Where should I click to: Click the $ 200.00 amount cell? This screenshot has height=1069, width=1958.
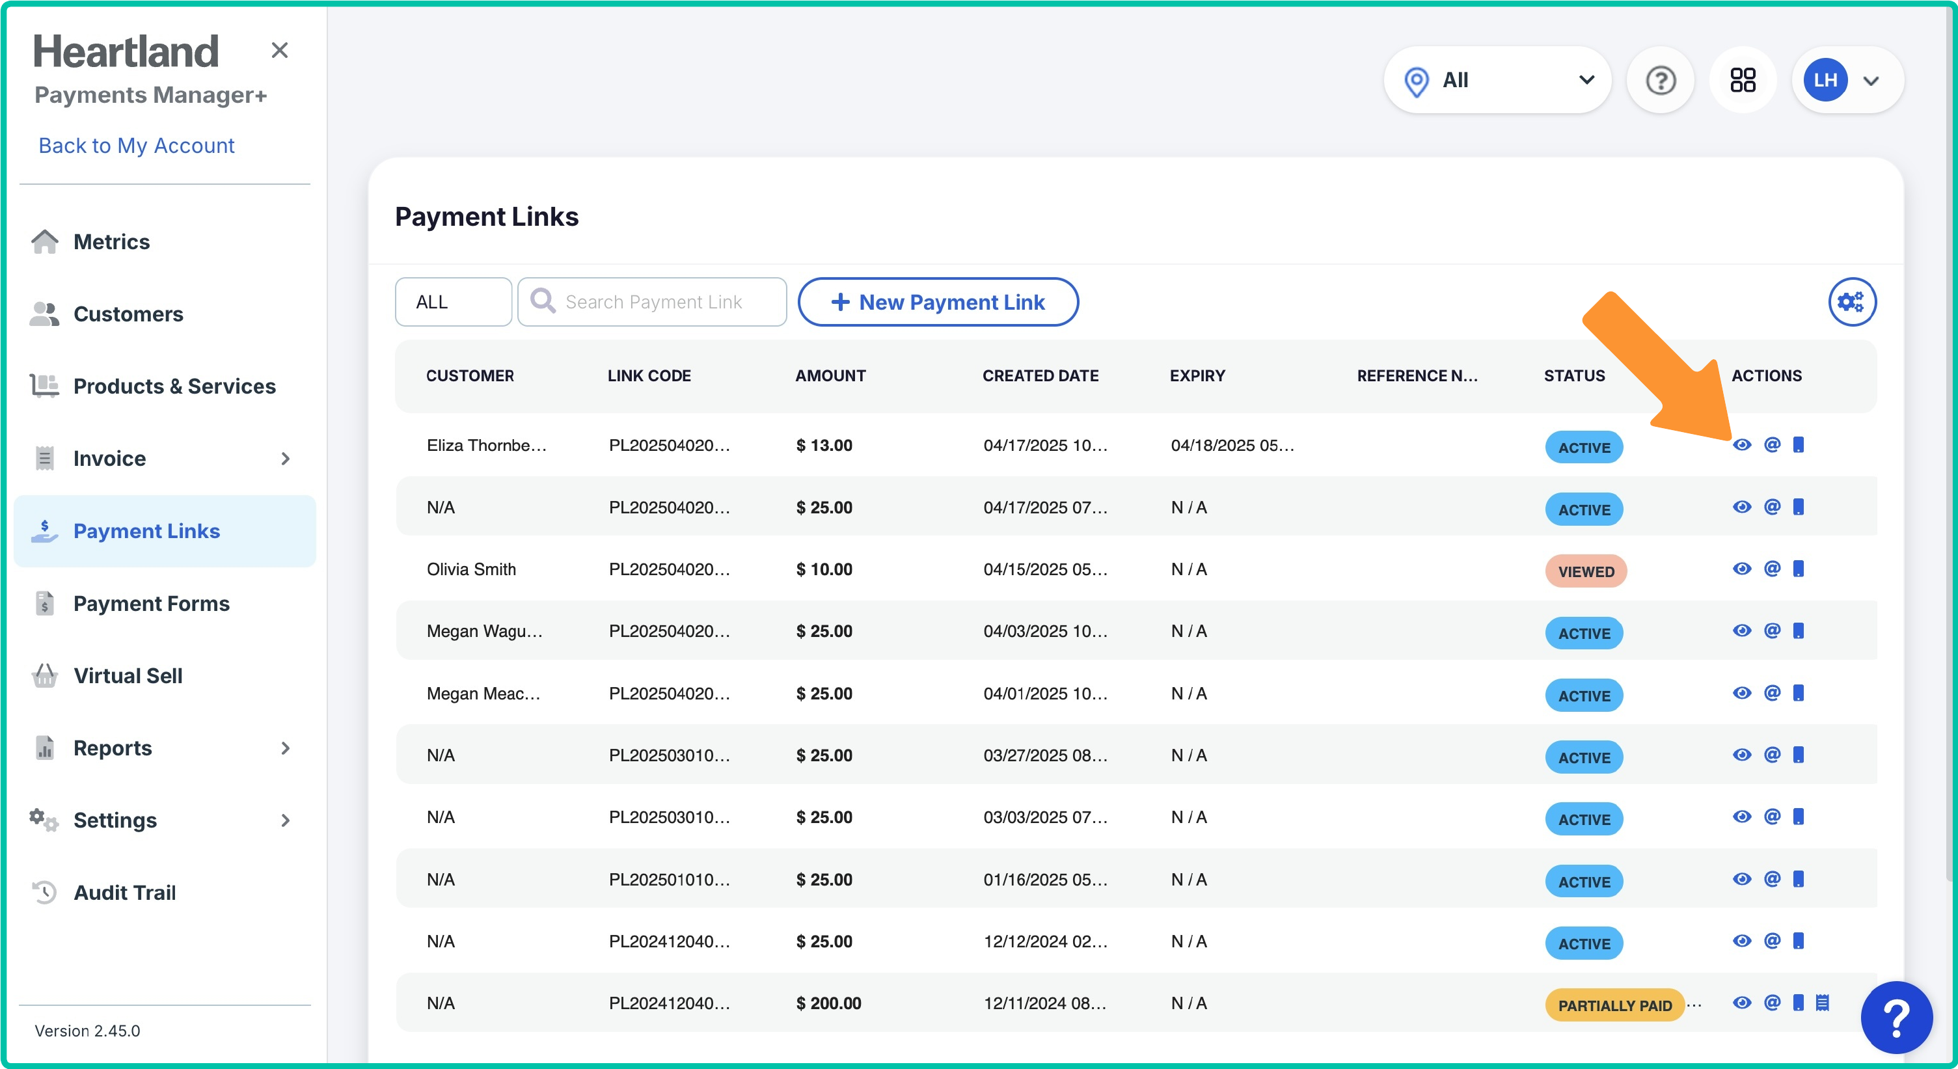pos(828,1003)
